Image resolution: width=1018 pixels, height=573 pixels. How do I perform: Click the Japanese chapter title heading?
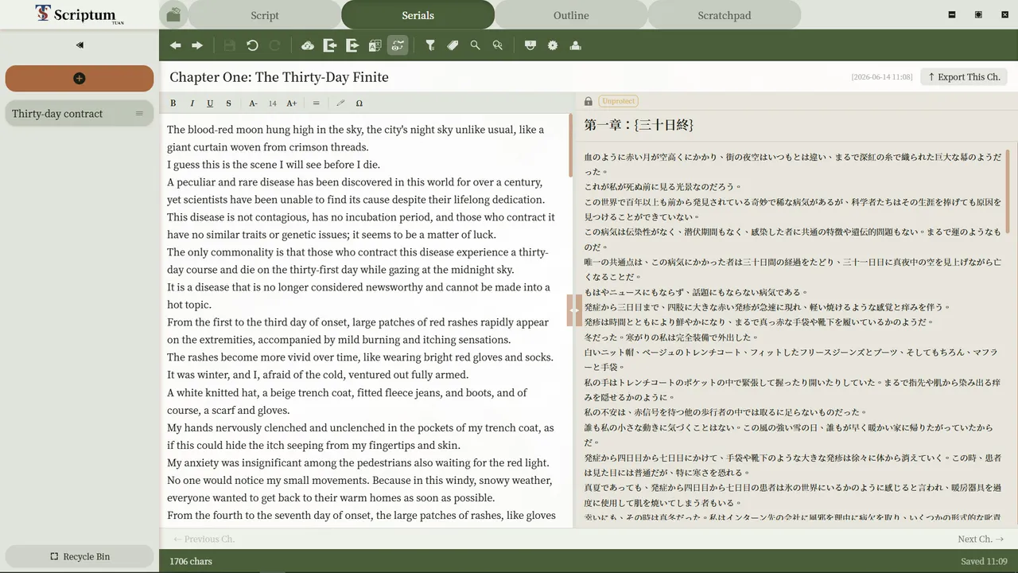[639, 125]
